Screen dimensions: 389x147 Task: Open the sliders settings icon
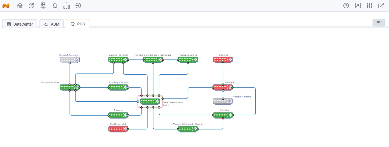coord(370,6)
